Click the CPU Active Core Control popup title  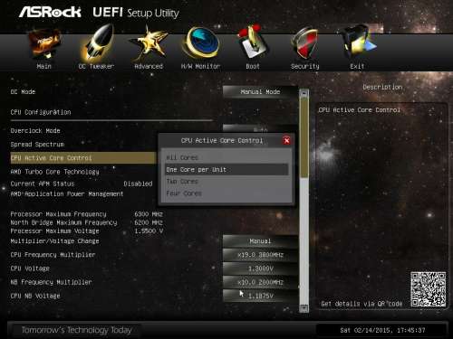[222, 141]
